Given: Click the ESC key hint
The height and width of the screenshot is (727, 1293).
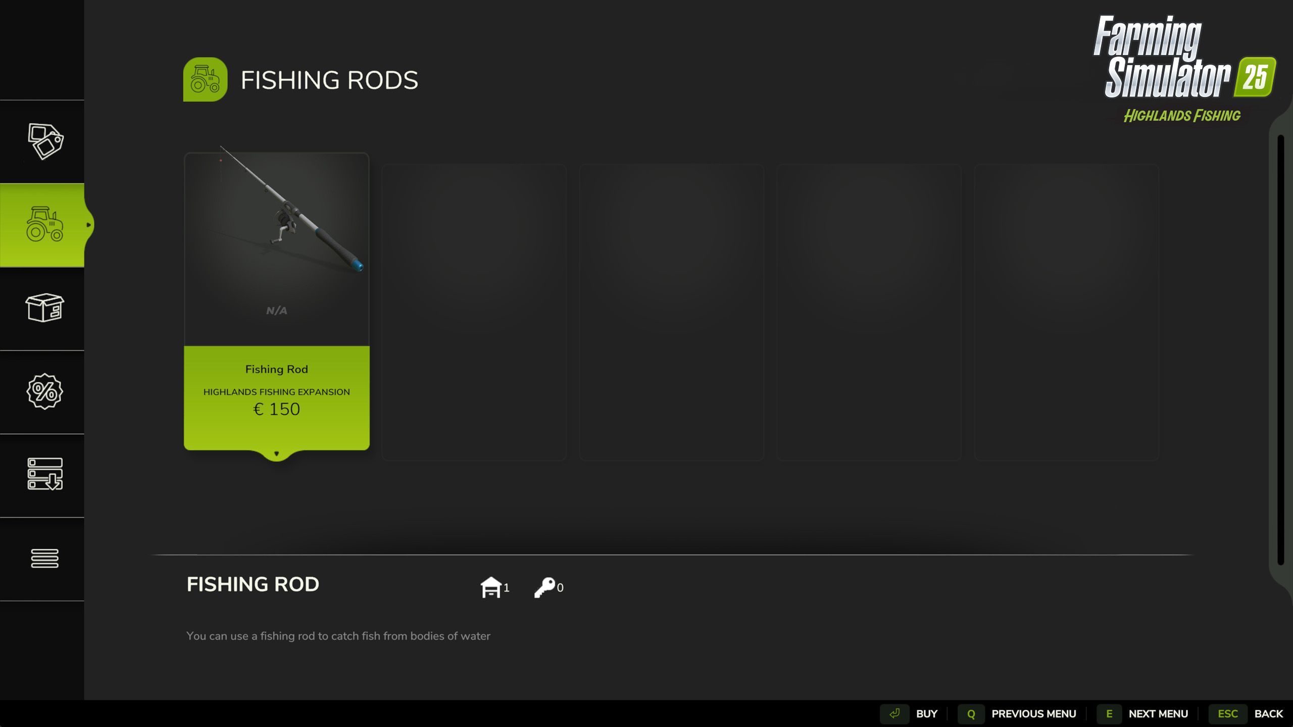Looking at the screenshot, I should (x=1227, y=714).
